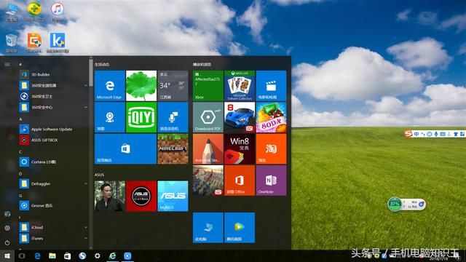Jump to letter D app group header
This screenshot has width=466, height=262.
(x=20, y=174)
